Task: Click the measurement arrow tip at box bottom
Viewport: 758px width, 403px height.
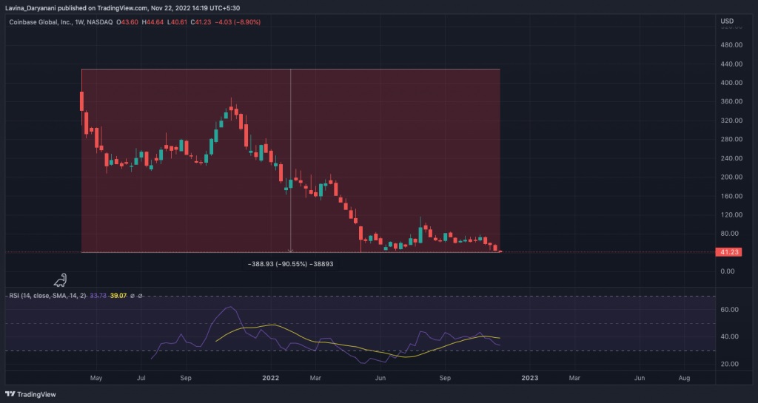Action: 290,251
